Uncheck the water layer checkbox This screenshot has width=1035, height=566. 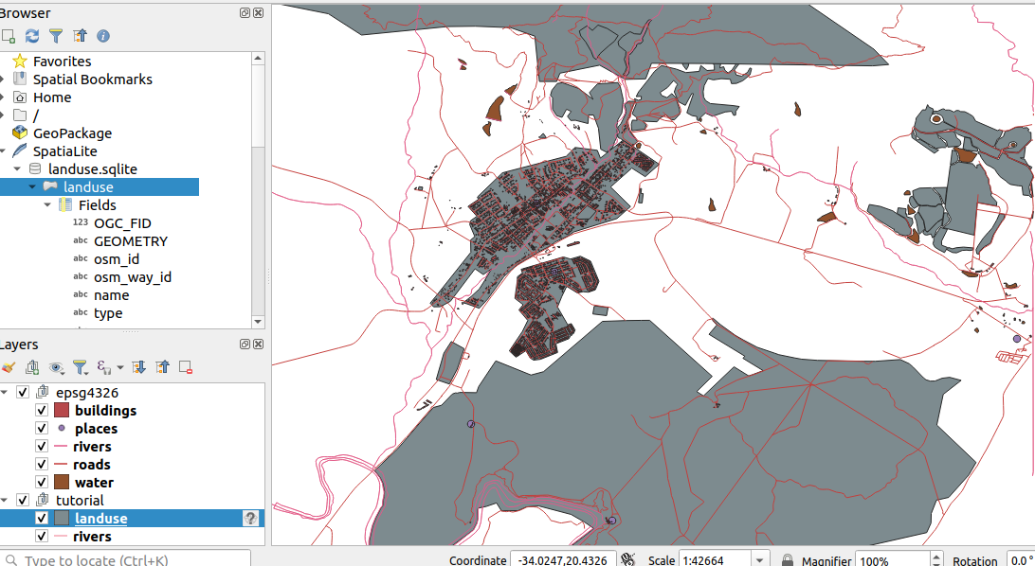42,483
